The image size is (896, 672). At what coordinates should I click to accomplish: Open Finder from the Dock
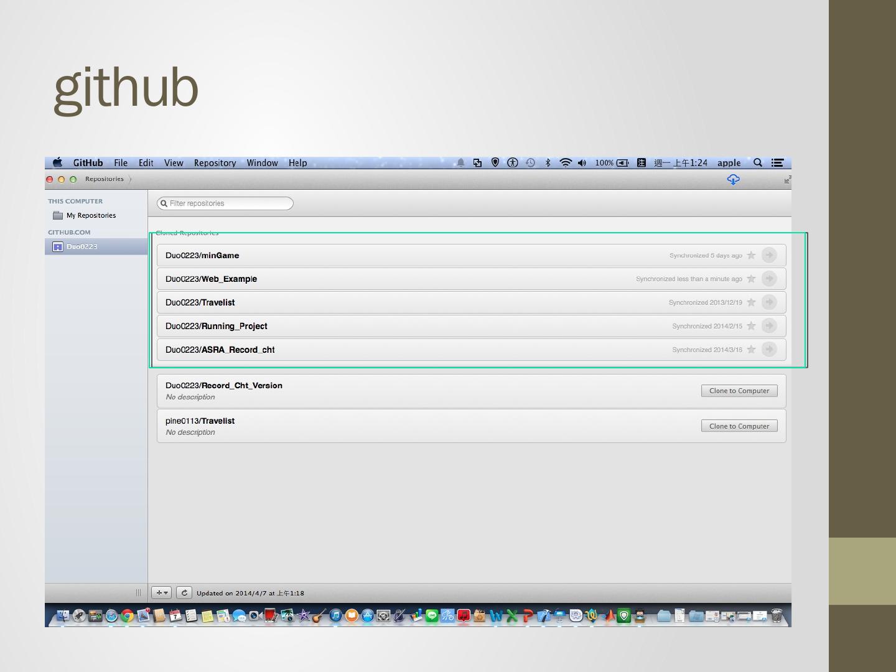coord(63,616)
